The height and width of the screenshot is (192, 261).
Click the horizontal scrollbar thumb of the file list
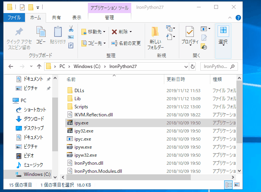click(129, 177)
